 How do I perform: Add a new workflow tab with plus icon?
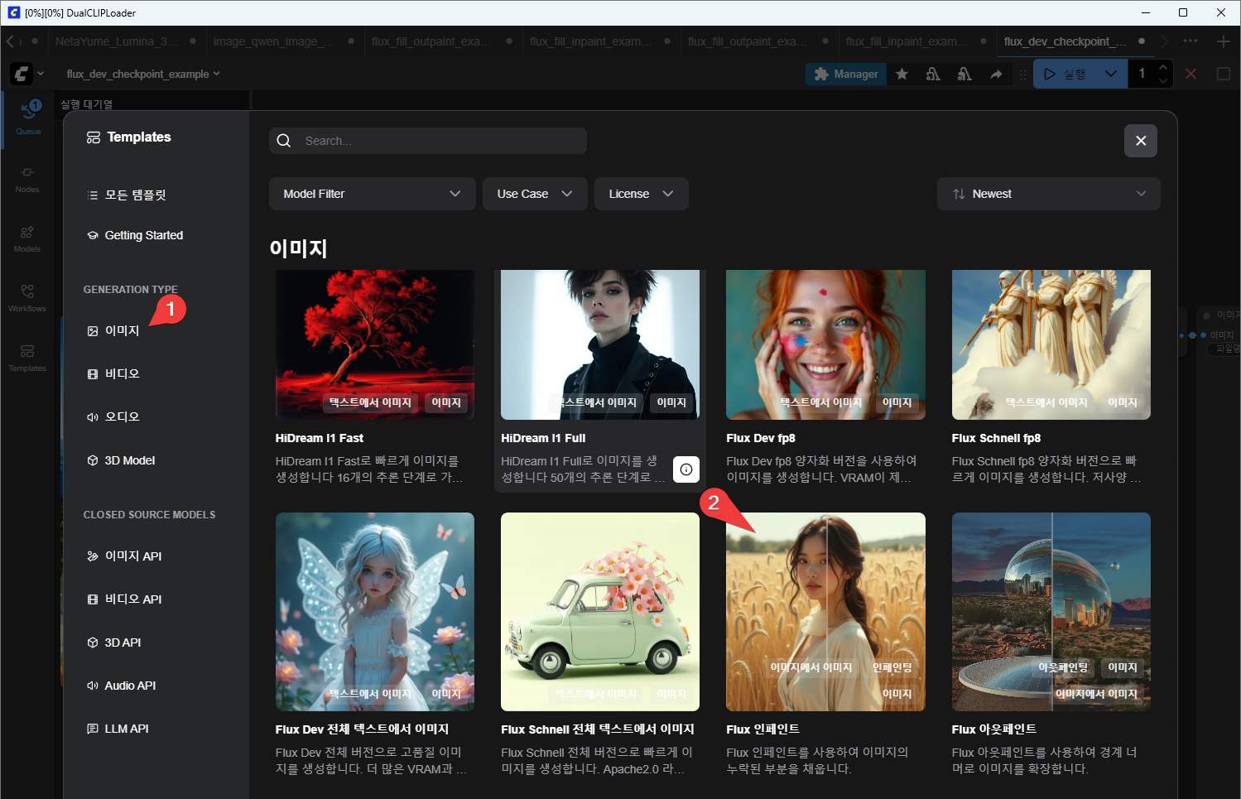[1223, 41]
